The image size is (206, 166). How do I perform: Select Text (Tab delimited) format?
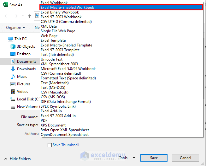pyautogui.click(x=121, y=55)
